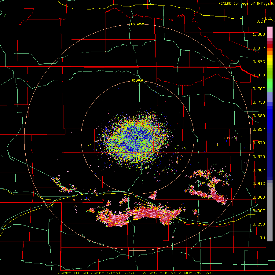Click the 0.733 legend value
Image resolution: width=275 pixels, height=275 pixels.
point(259,102)
